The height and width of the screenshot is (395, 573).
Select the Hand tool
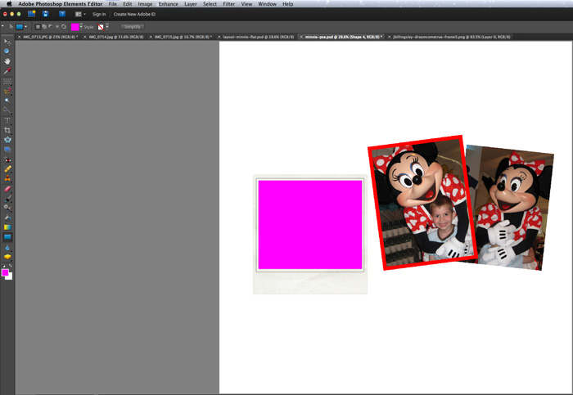pyautogui.click(x=7, y=61)
